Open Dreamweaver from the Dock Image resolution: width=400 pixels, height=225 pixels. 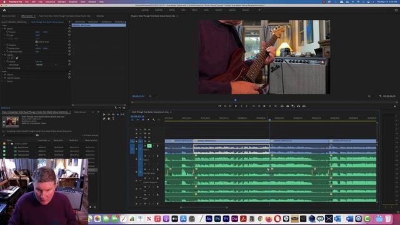coord(234,219)
